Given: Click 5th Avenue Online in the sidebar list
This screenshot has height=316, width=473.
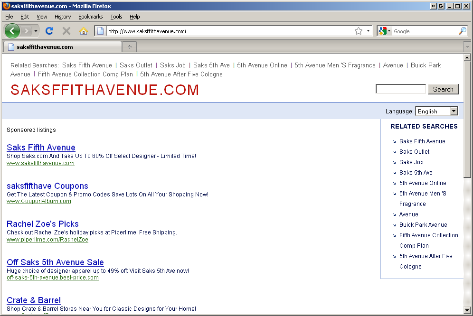Looking at the screenshot, I should (x=423, y=183).
